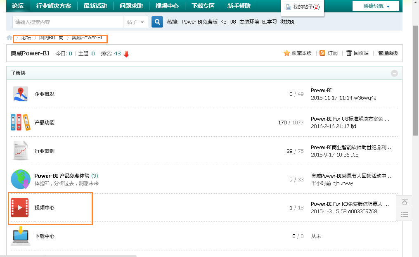Click the 回收站 trash can icon

tap(349, 53)
